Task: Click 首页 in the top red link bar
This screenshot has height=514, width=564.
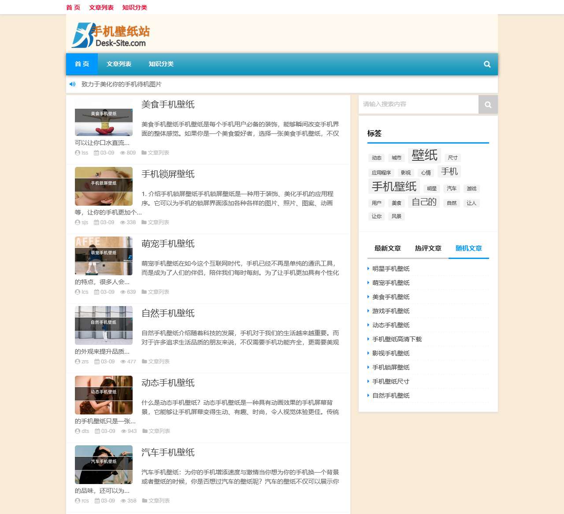Action: [73, 7]
